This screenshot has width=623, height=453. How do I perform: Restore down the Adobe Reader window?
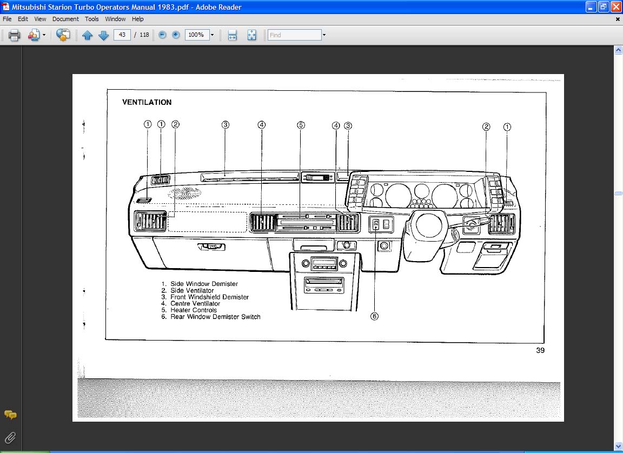click(x=604, y=6)
